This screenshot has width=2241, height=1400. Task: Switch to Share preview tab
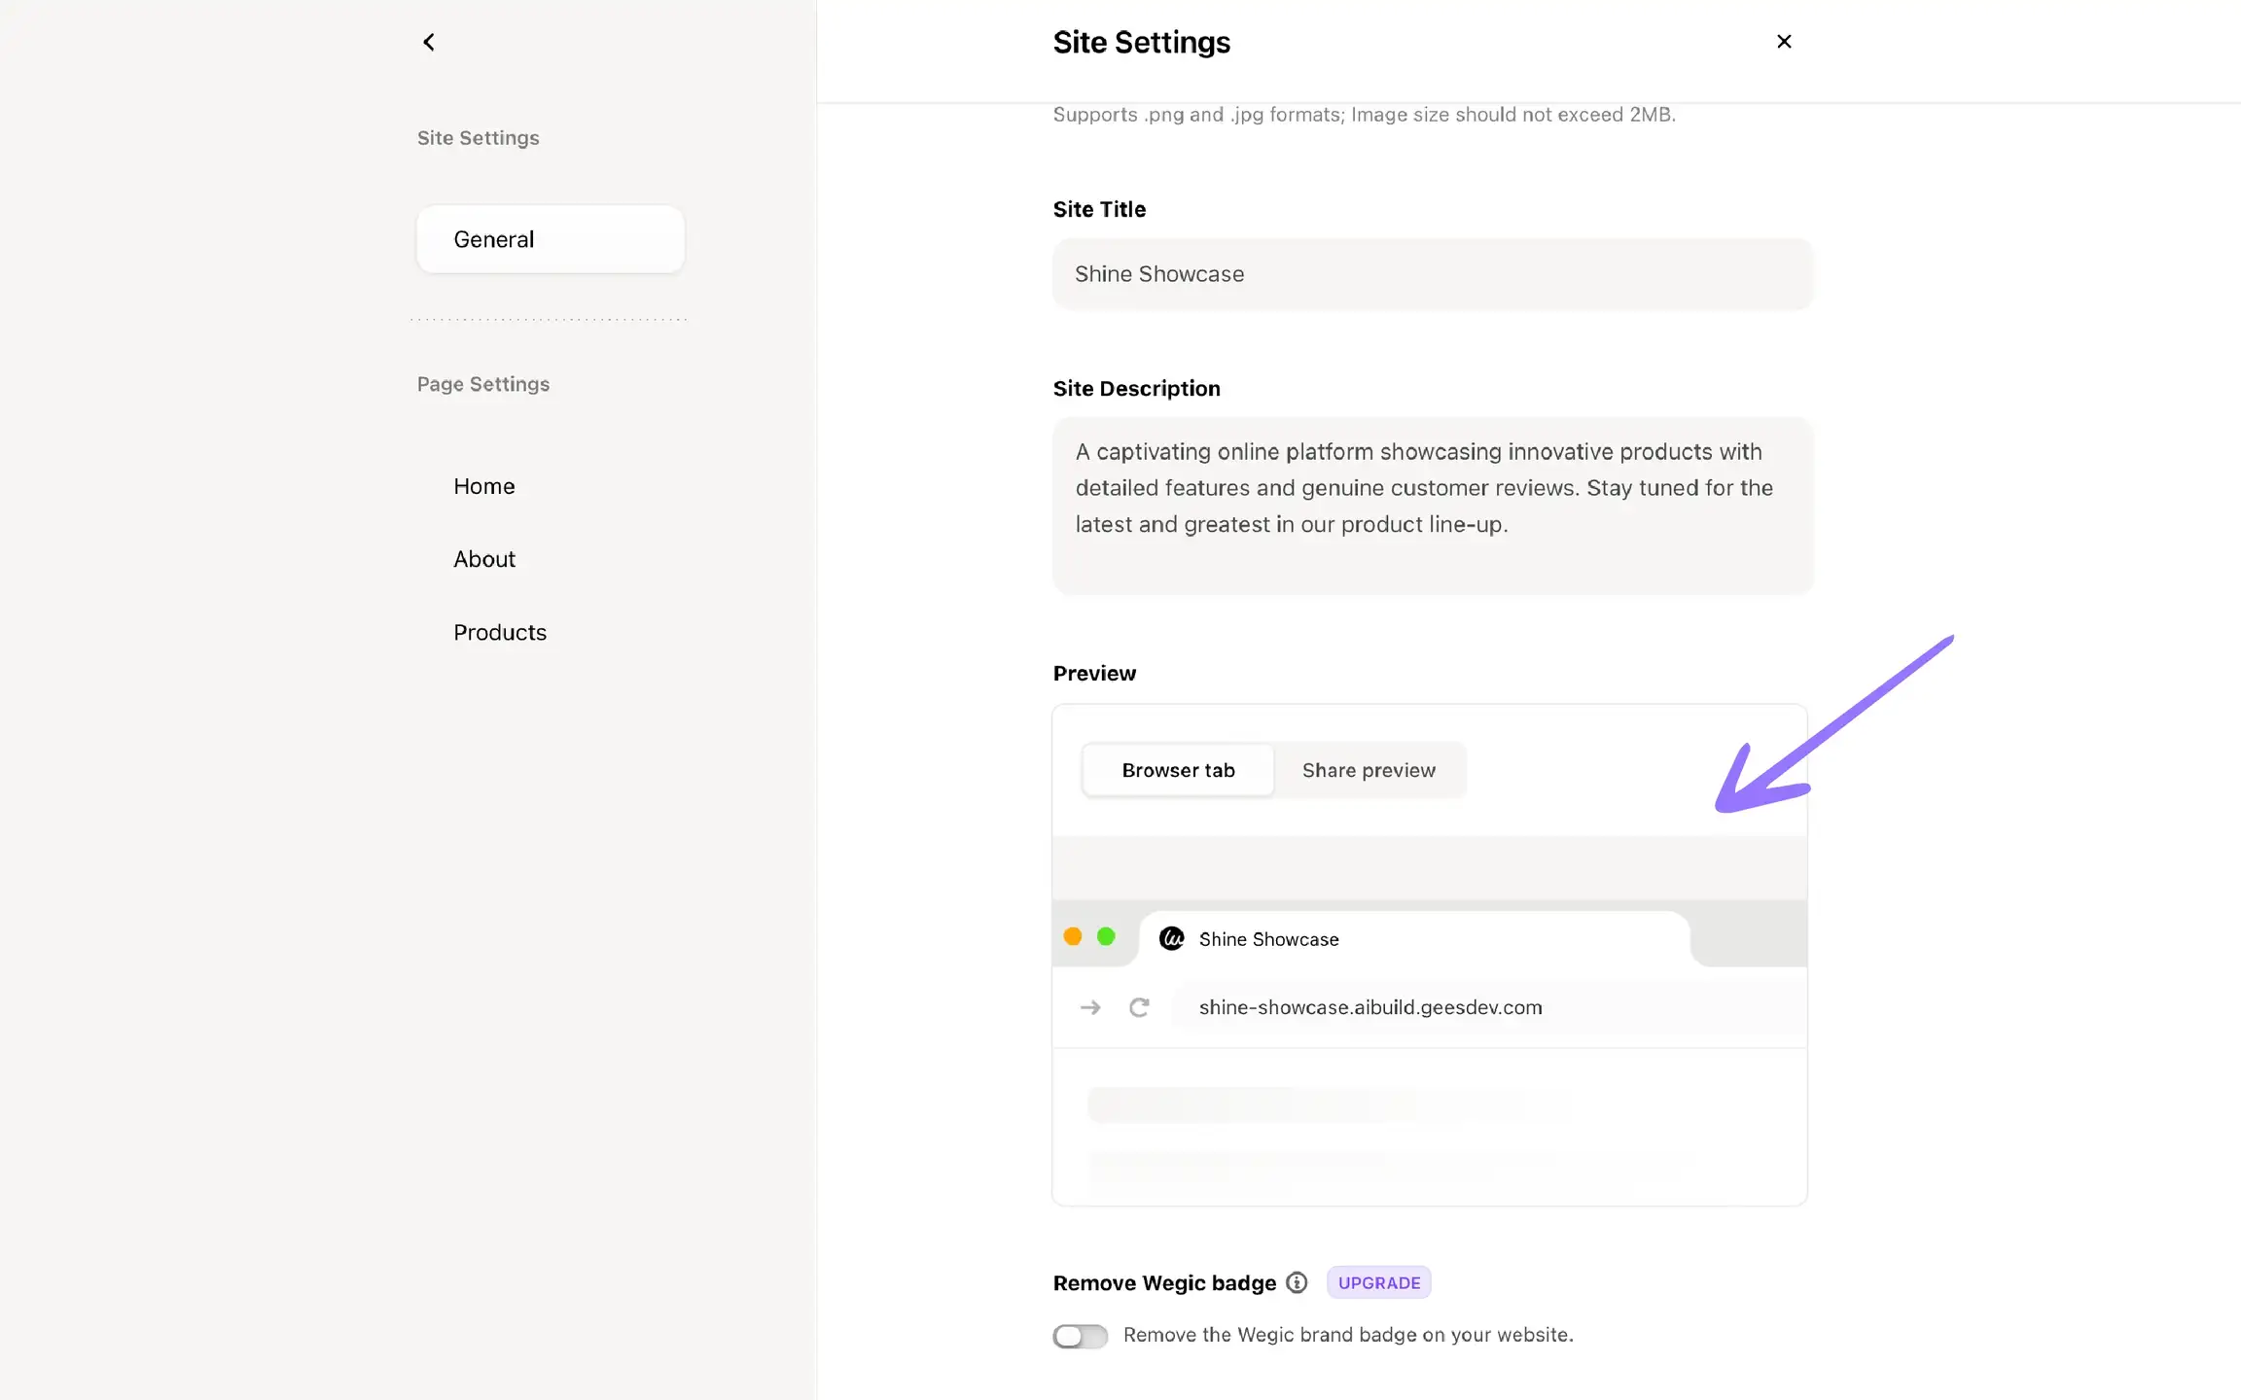[1369, 770]
